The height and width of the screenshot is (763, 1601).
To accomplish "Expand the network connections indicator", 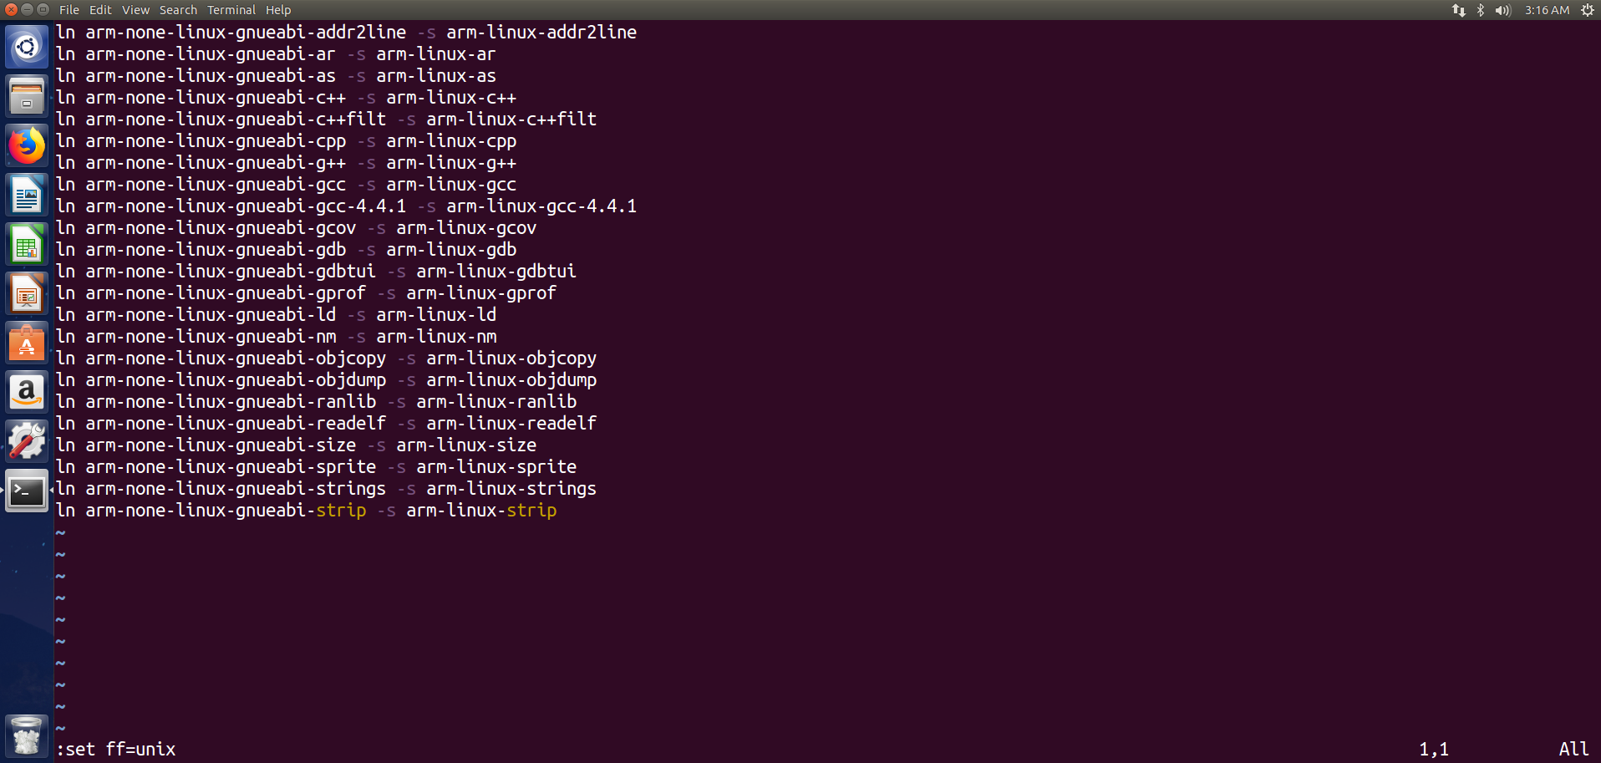I will 1459,10.
